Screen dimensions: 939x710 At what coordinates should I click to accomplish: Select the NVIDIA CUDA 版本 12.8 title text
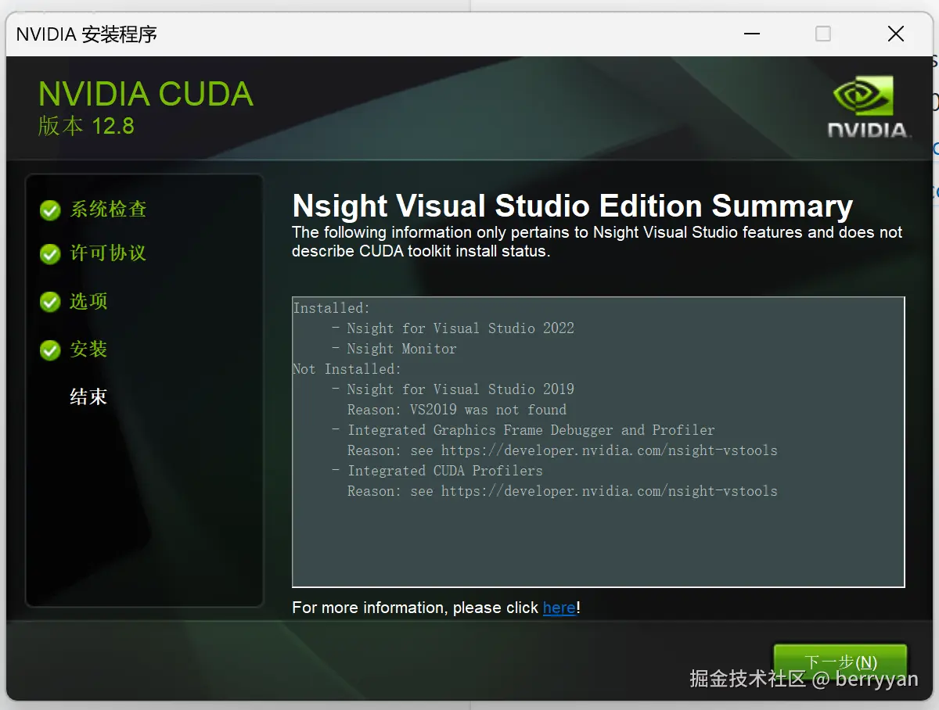click(145, 94)
